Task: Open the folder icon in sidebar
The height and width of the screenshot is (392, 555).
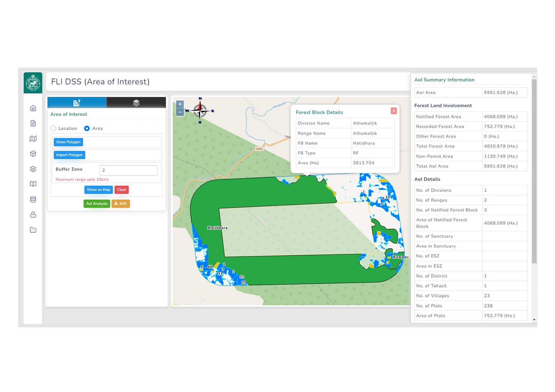Action: coord(33,230)
